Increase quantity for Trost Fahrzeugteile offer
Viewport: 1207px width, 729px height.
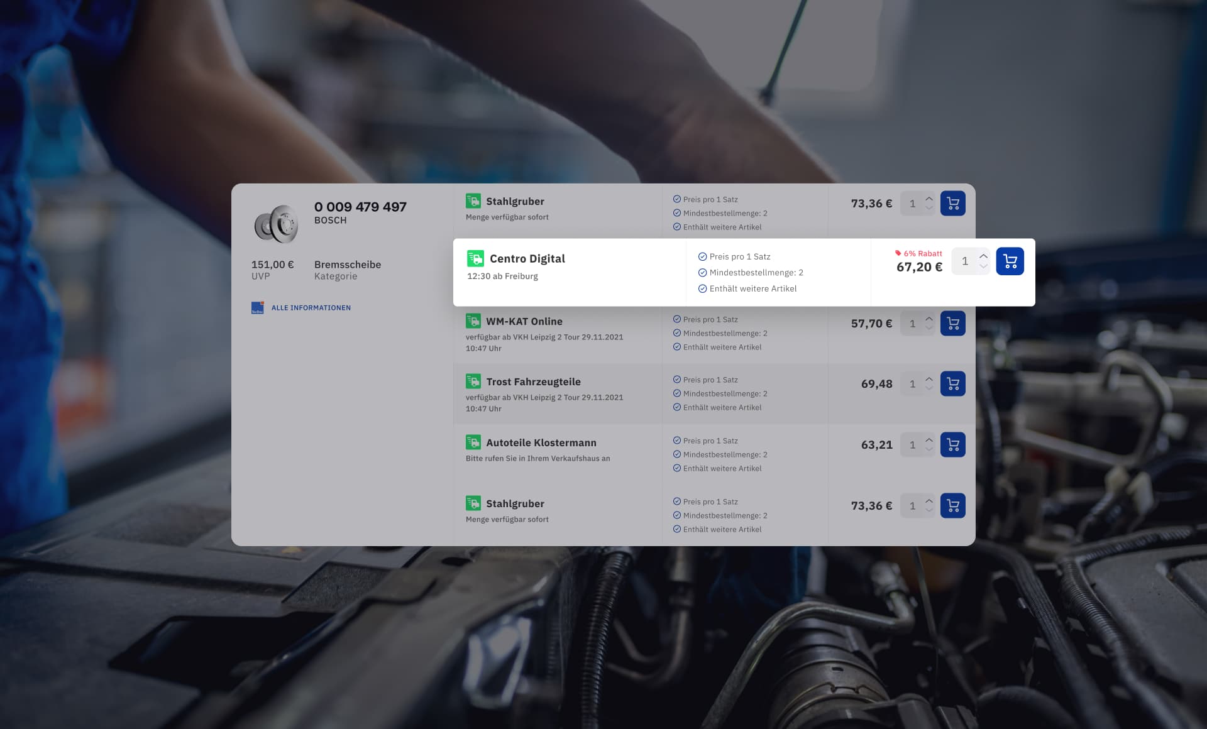tap(929, 379)
